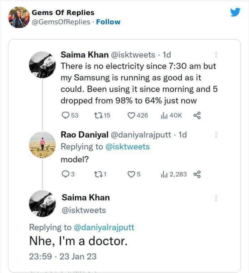The image size is (249, 273).
Task: Open three-dot menu on Saima's first tweet
Action: [216, 55]
